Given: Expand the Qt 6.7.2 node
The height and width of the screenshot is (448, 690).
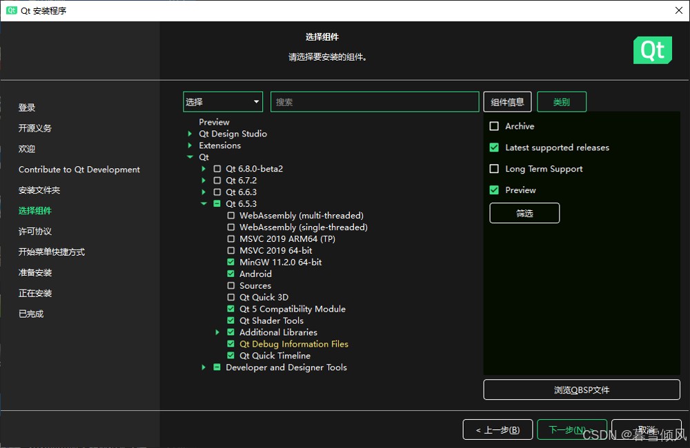Looking at the screenshot, I should coord(204,181).
